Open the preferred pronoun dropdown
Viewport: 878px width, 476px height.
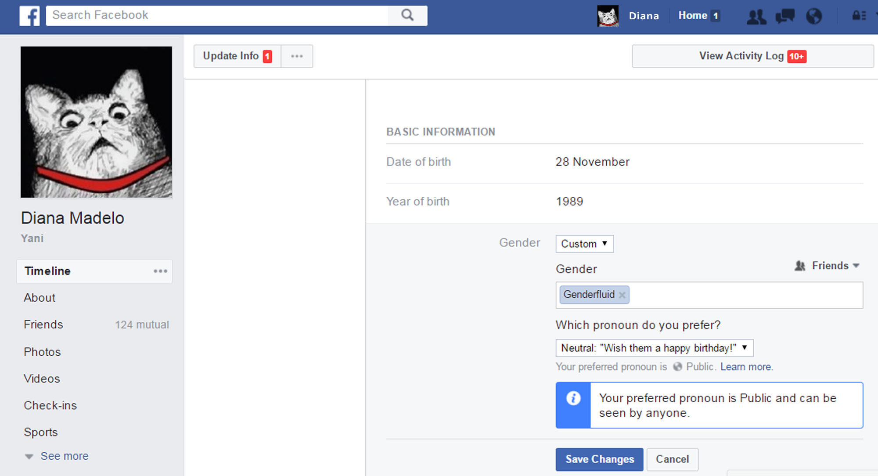click(654, 348)
